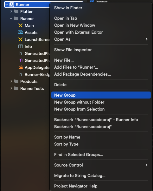
Task: Click the header file icon for GeneratedPluginRegistrant.h
Action: tap(21, 53)
